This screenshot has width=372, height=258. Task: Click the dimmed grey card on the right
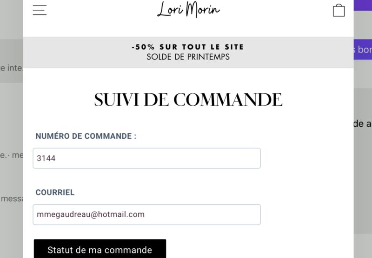pyautogui.click(x=363, y=161)
